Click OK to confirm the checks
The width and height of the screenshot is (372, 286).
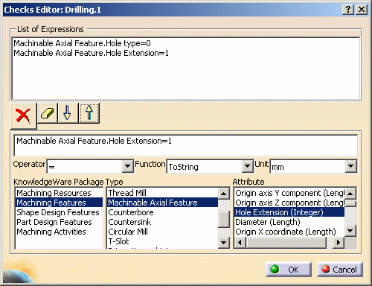(289, 270)
